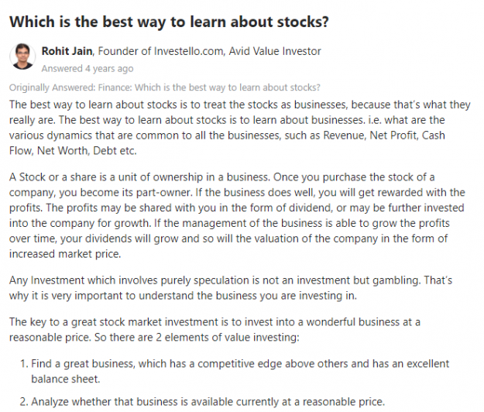Click the phrase '2 elements of value investing'

(x=227, y=338)
